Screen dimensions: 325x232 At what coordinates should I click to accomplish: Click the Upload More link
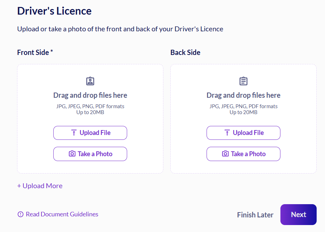(x=40, y=186)
